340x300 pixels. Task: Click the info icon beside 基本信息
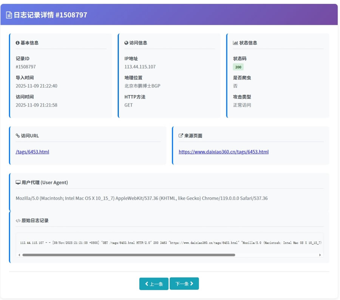click(17, 43)
